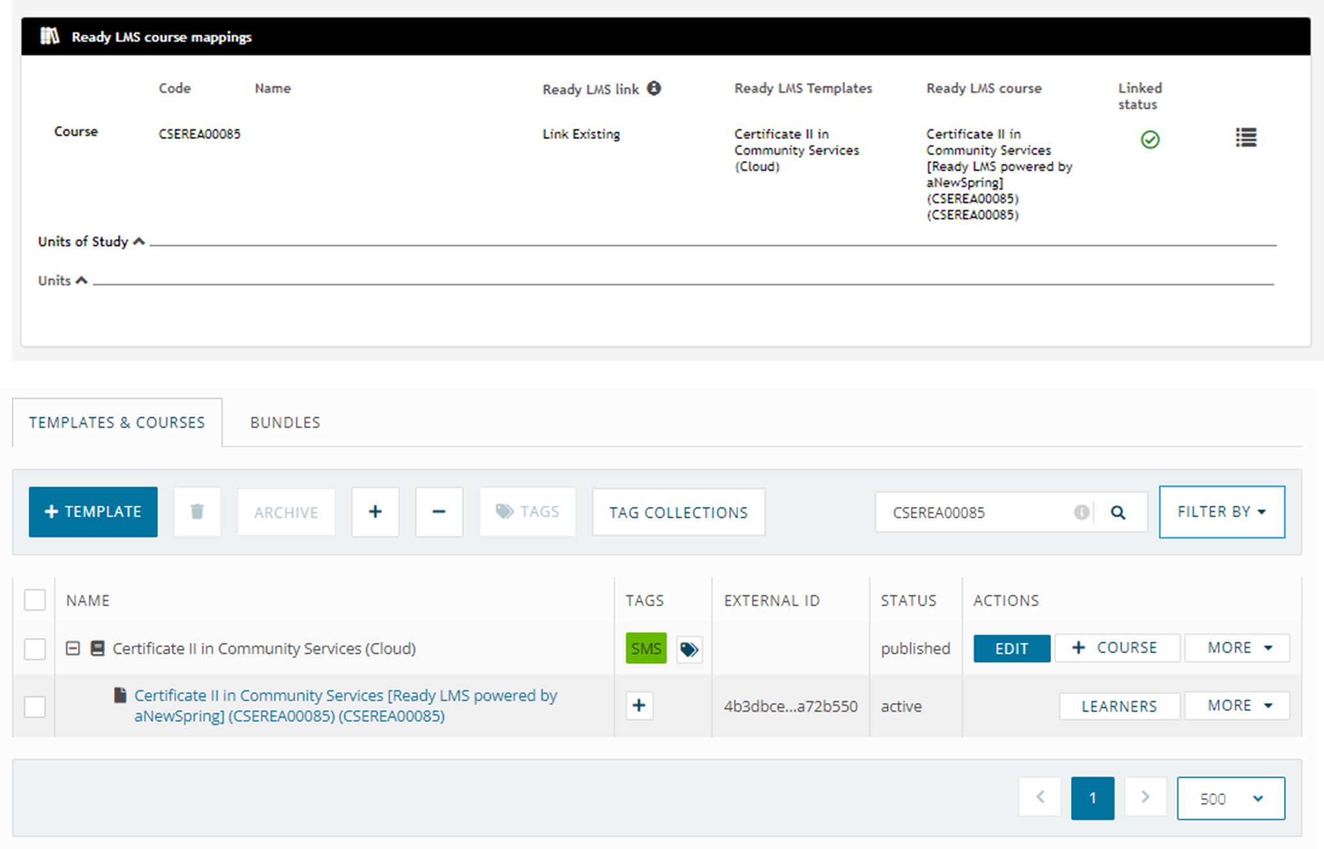Collapse the Certificate II (Cloud) tree row

[73, 649]
